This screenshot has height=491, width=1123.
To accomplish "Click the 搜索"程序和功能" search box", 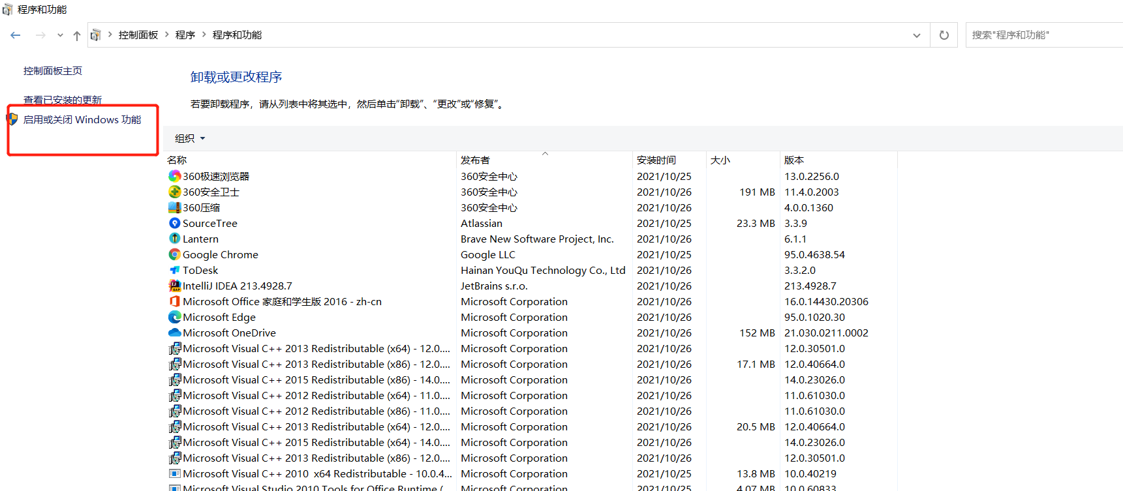I will coord(1044,35).
